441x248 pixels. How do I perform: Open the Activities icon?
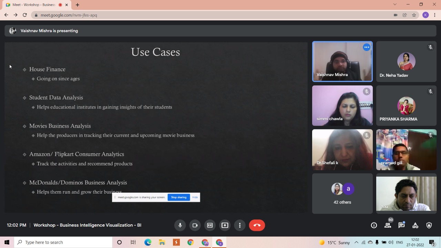415,225
